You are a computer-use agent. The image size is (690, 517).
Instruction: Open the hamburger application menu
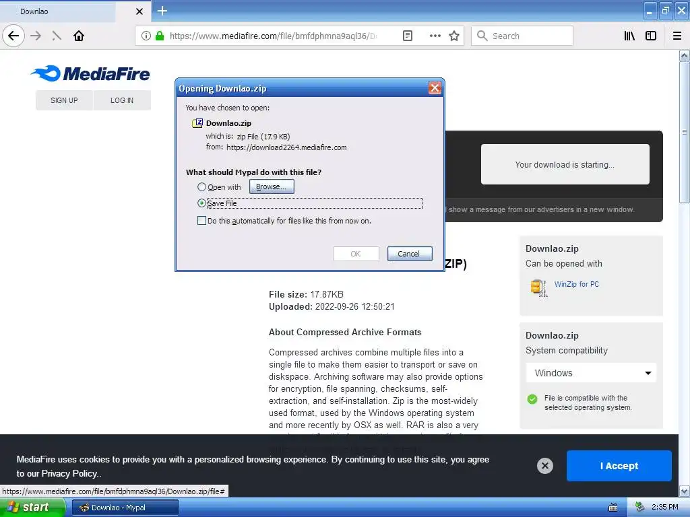click(677, 36)
